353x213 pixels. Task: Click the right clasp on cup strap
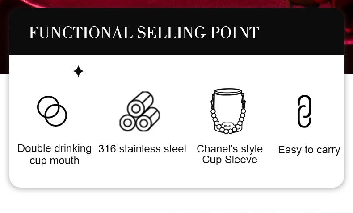[243, 101]
